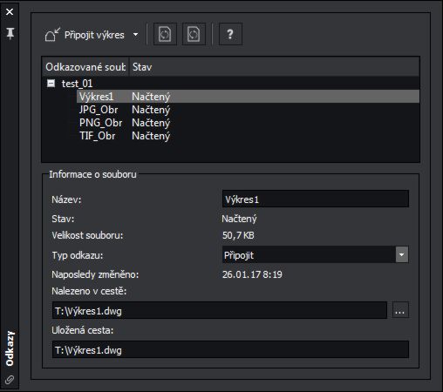Click the Odkazované soubory column header
Viewport: 443px width, 392px height.
point(85,67)
